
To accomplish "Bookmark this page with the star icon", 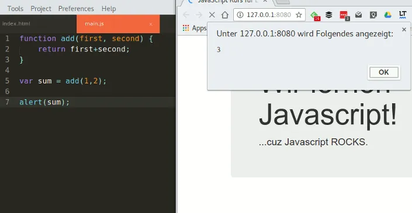I will pyautogui.click(x=299, y=15).
